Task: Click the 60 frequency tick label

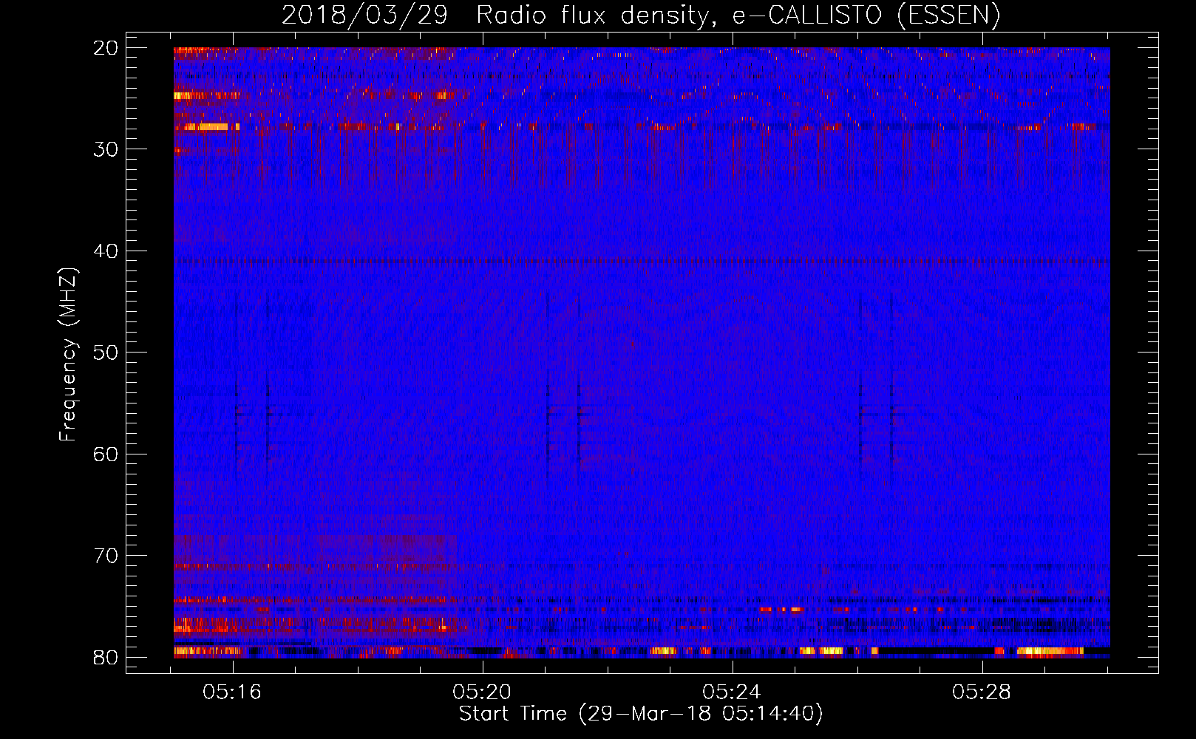Action: tap(106, 454)
